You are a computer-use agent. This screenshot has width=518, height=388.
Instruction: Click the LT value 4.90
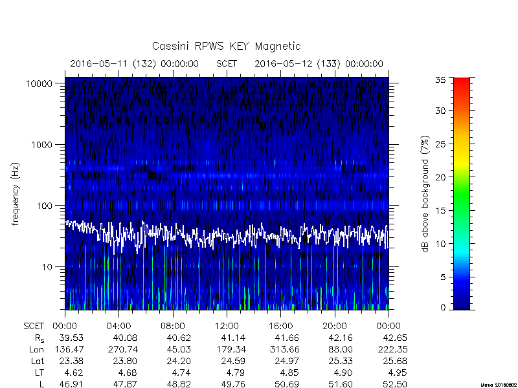(x=344, y=373)
